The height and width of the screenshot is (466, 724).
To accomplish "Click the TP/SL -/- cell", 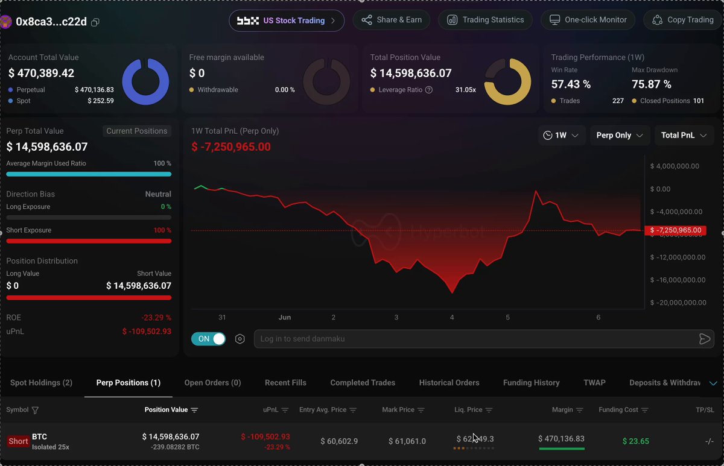I will (710, 441).
